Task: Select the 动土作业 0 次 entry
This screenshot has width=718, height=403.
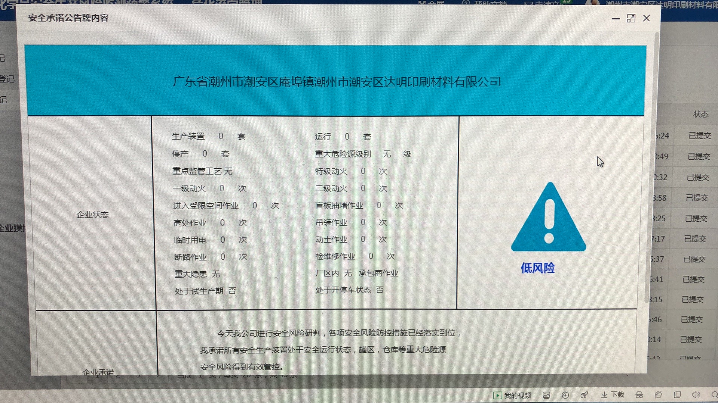Action: 351,239
